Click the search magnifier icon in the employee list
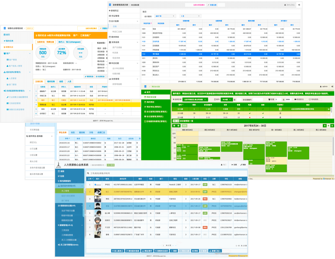 pyautogui.click(x=88, y=173)
